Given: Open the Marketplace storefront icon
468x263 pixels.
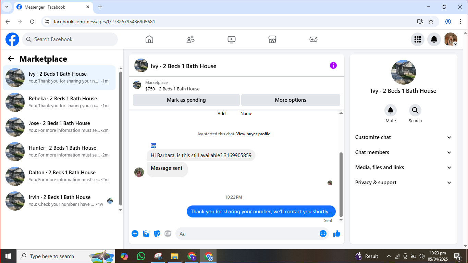Looking at the screenshot, I should click(x=272, y=39).
